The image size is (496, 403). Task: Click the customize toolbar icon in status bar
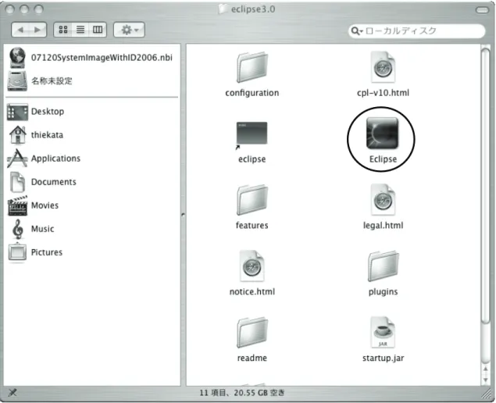click(x=12, y=393)
